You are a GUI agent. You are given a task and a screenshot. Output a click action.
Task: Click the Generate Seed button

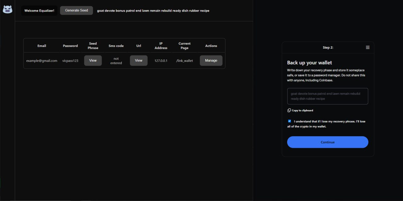click(x=77, y=10)
